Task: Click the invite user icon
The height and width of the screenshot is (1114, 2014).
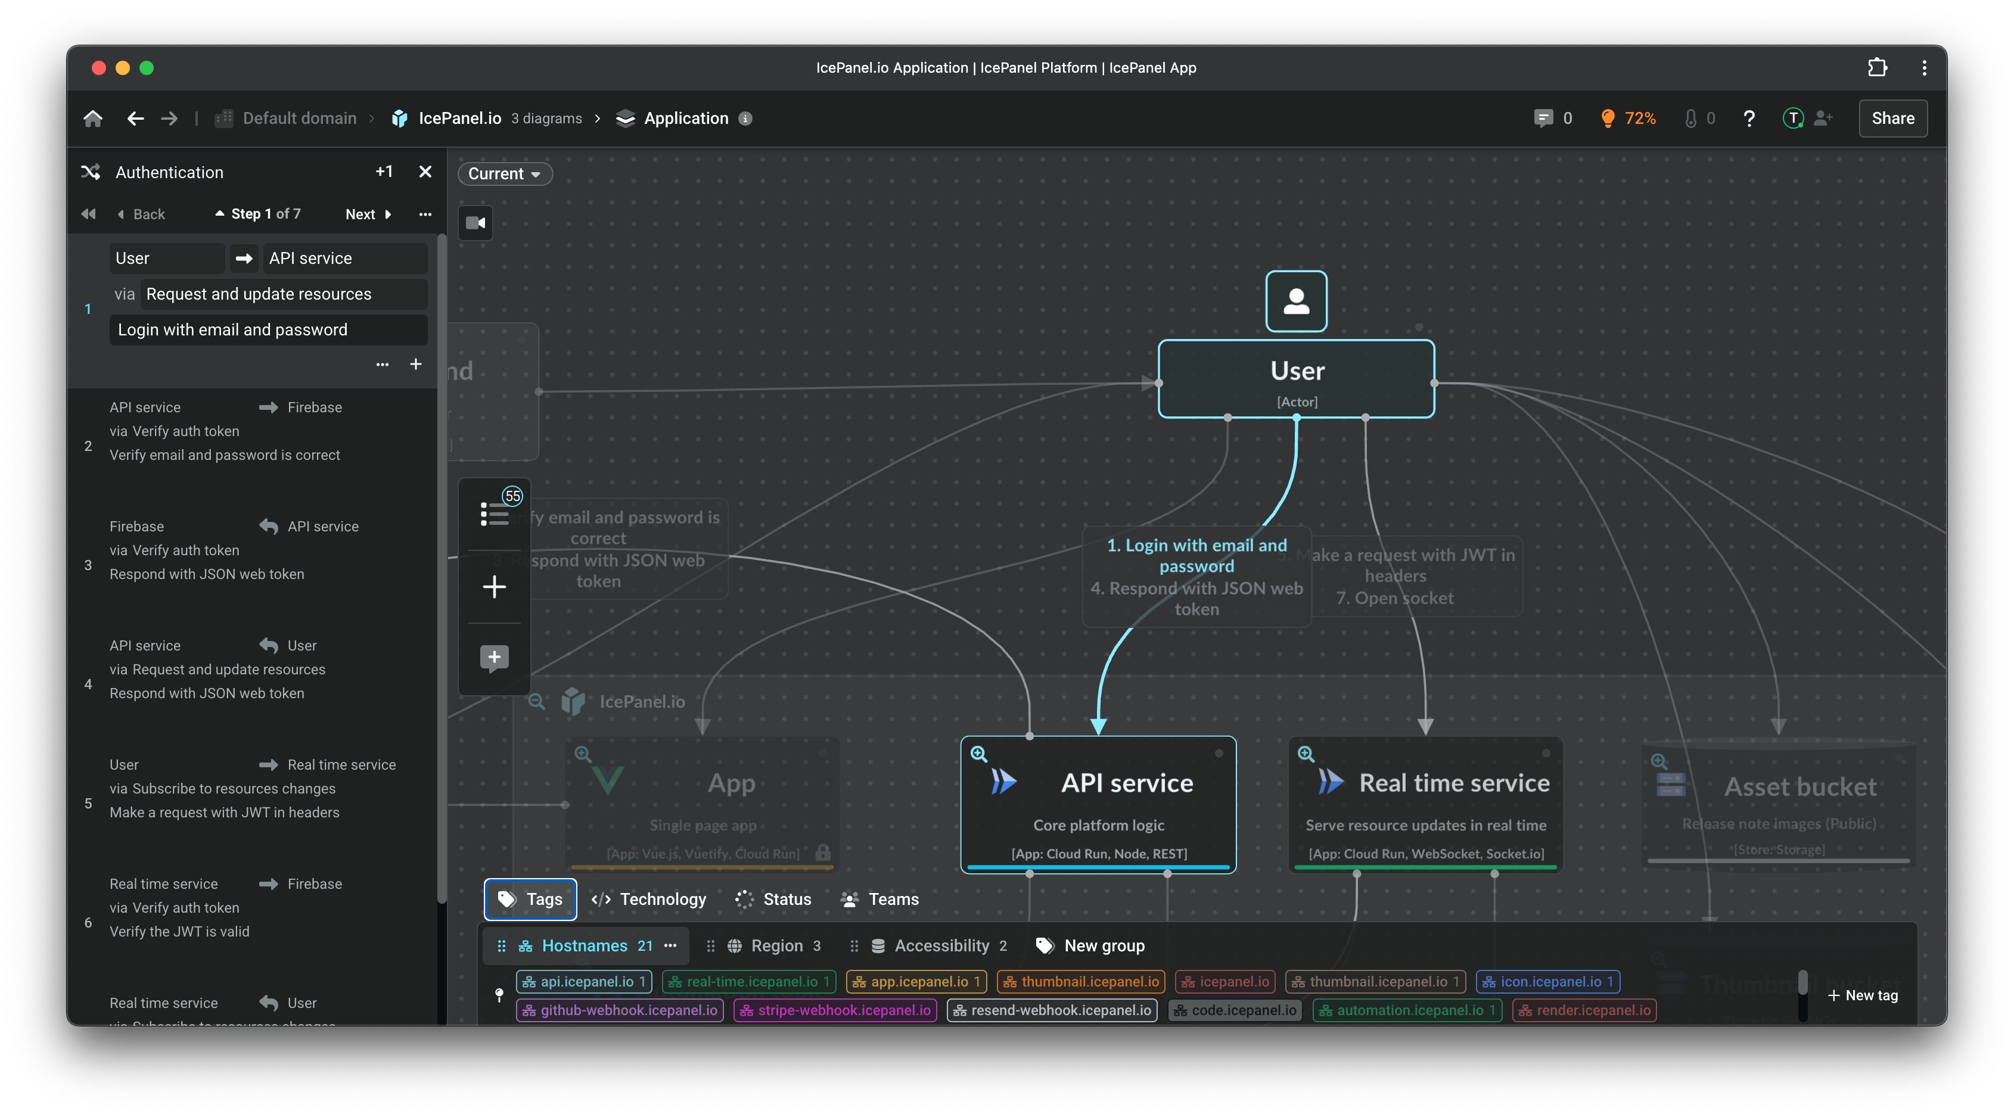Action: [x=1823, y=118]
